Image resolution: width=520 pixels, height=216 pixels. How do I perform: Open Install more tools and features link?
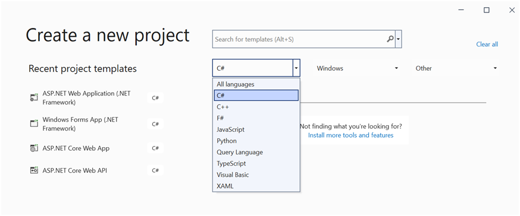350,135
